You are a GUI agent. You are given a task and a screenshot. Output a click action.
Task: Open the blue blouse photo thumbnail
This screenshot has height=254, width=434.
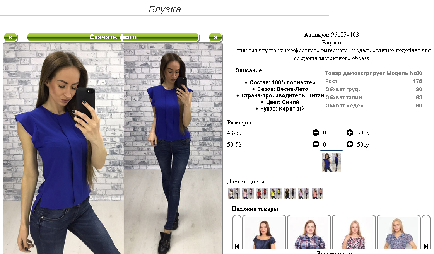point(331,163)
